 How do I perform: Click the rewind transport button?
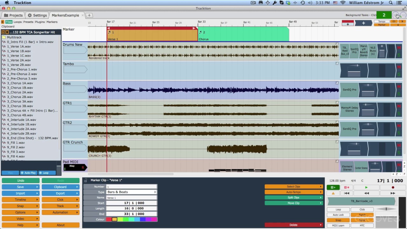pyautogui.click(x=366, y=193)
